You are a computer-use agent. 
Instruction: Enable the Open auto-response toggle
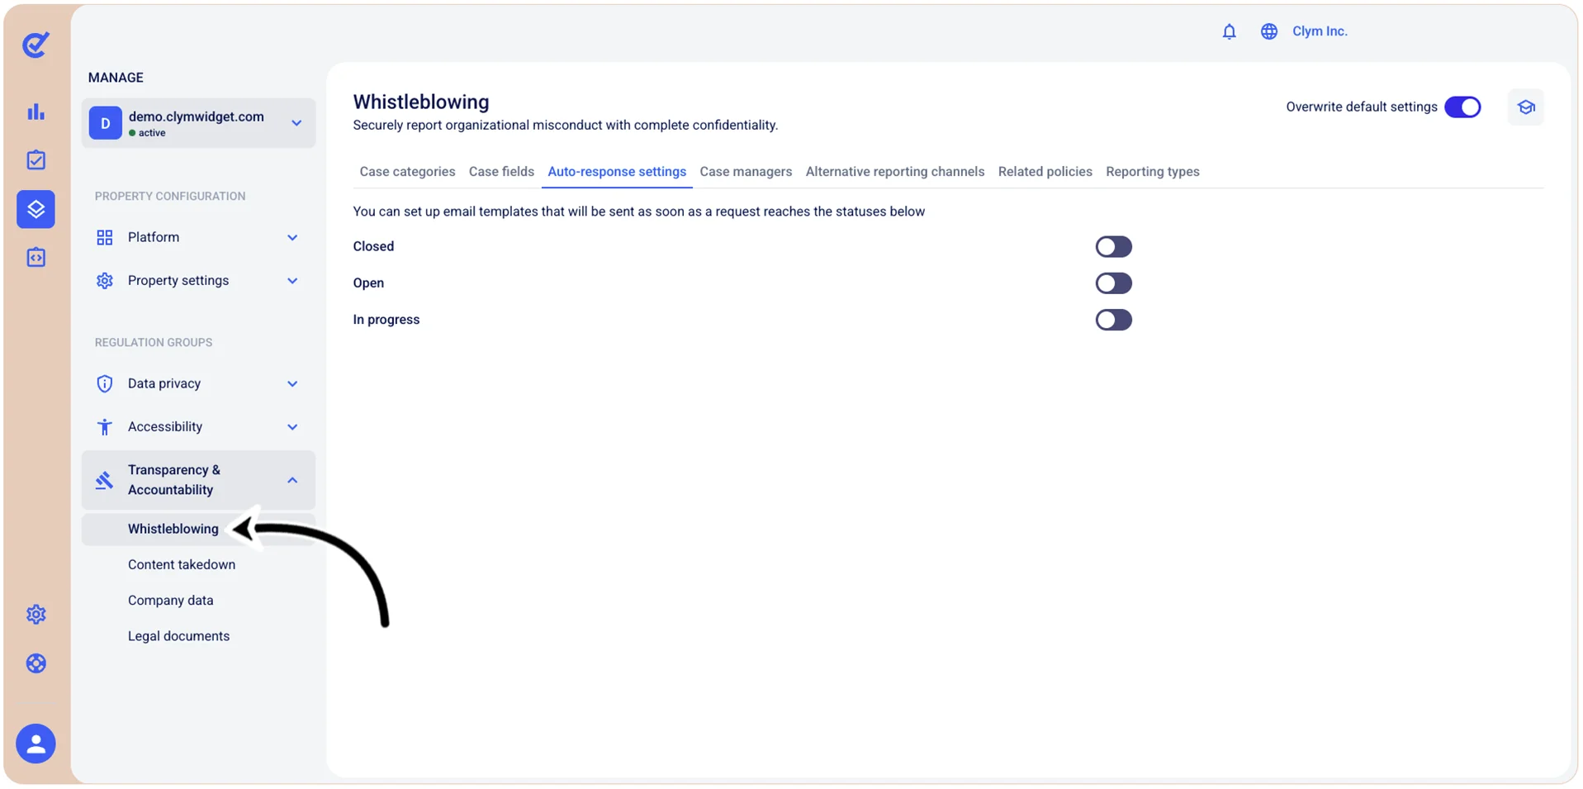pyautogui.click(x=1113, y=283)
